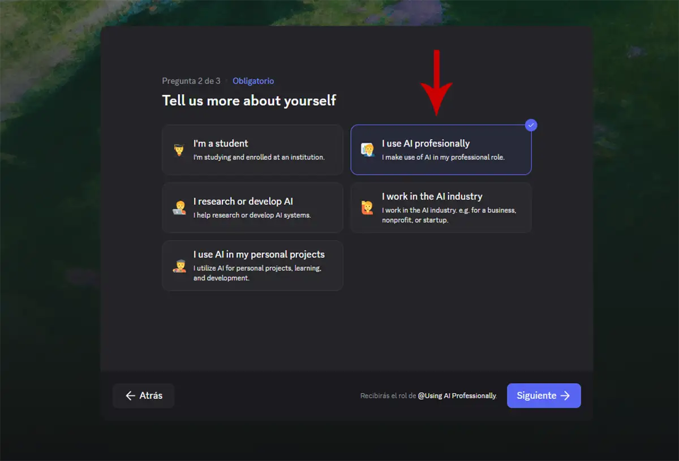
Task: Click the researcher with laptop emoji icon
Action: click(x=179, y=208)
